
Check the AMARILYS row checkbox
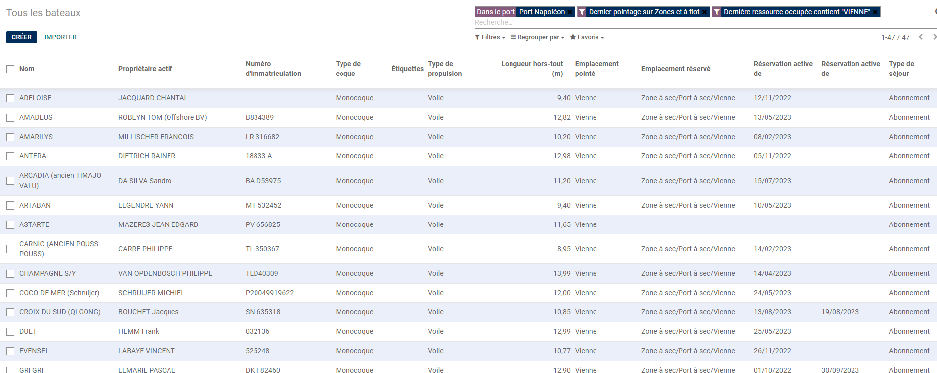(10, 137)
